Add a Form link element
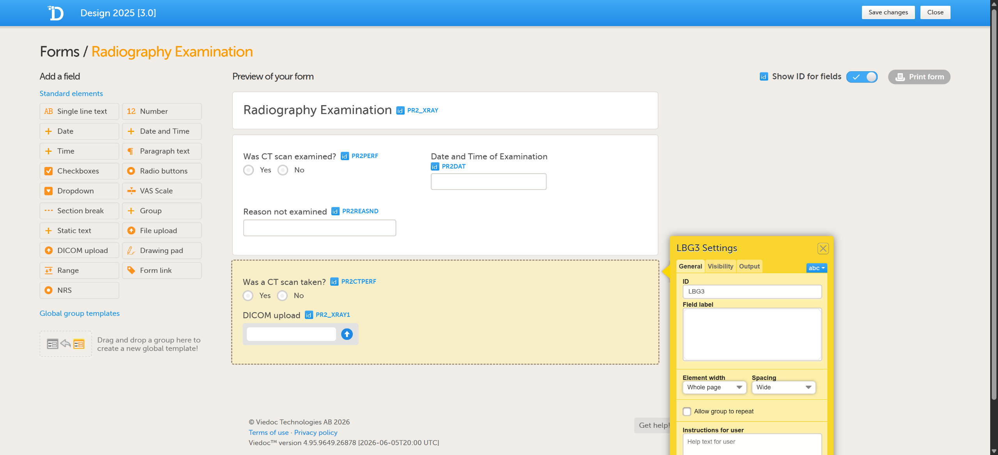998x455 pixels. point(162,270)
